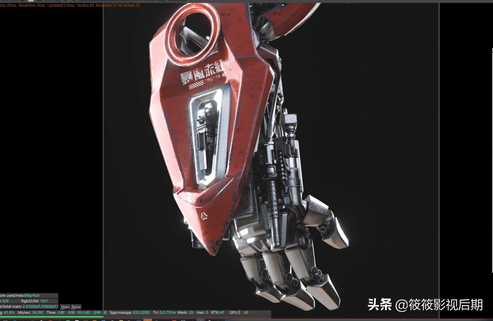This screenshot has width=493, height=321.
Task: Click the render Time readout
Action: point(77,313)
